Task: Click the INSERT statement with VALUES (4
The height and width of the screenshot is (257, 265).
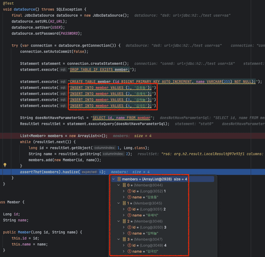Action: click(x=111, y=106)
